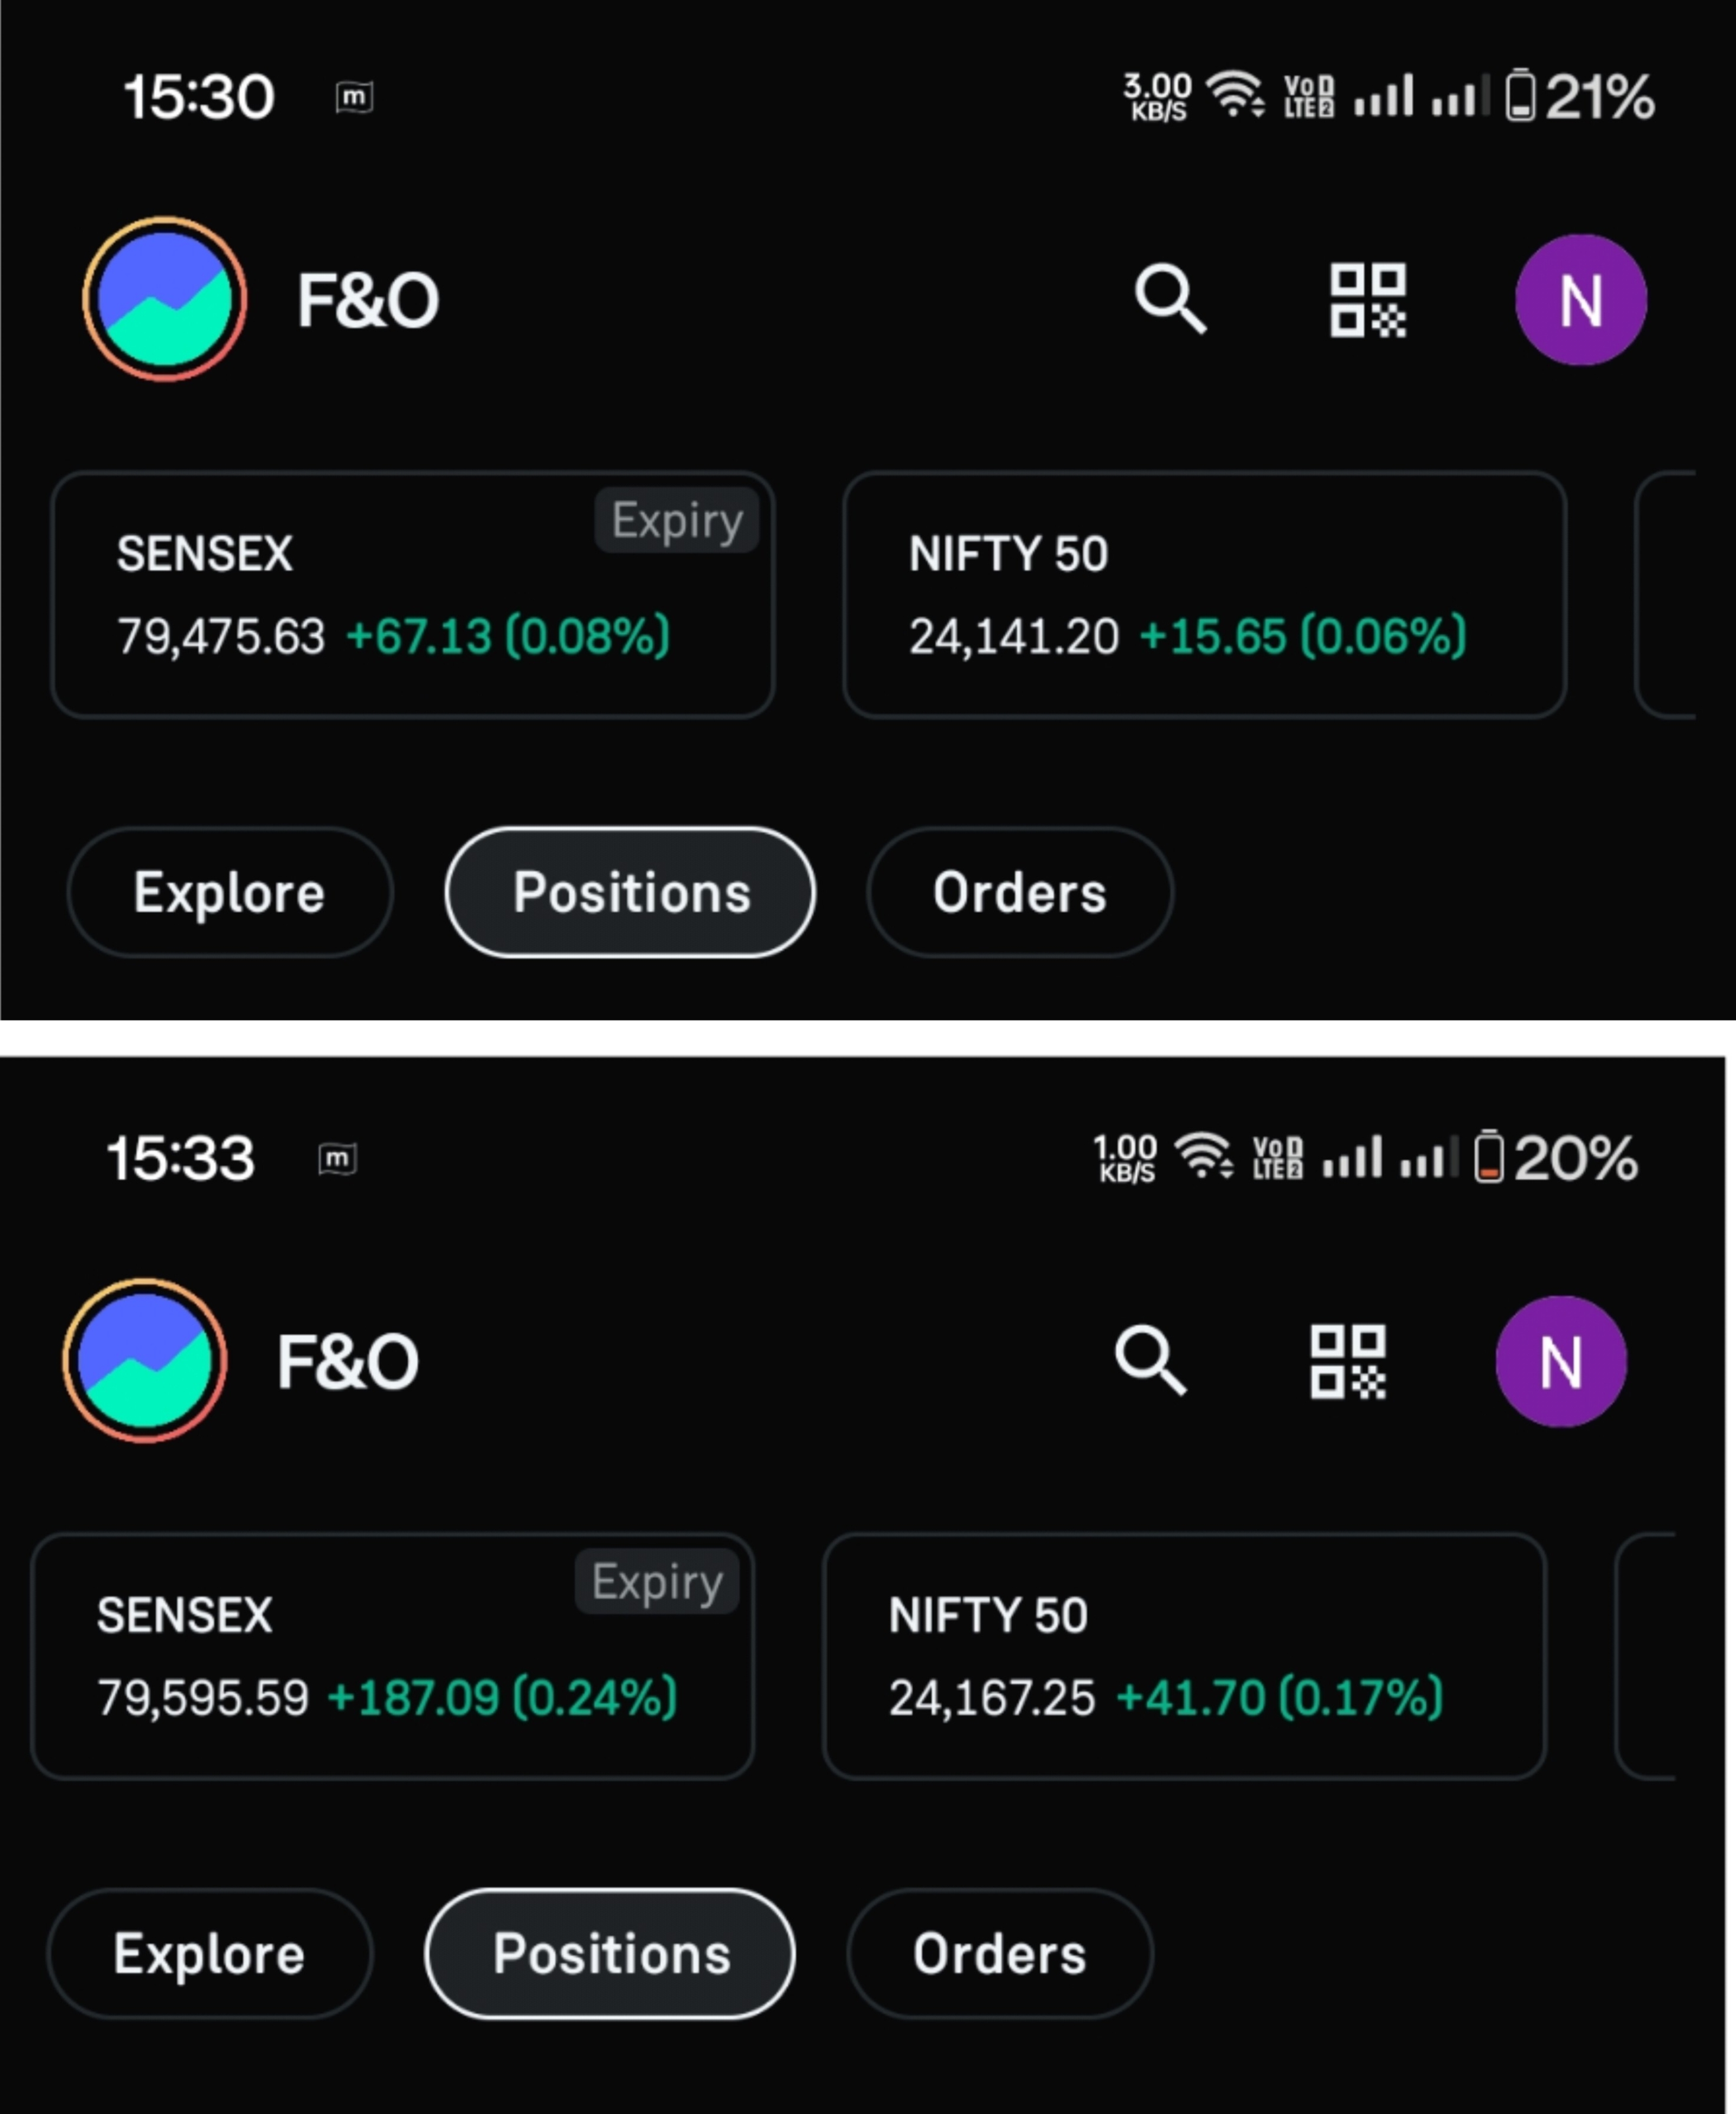Open the purple N profile avatar beside 21% battery
Image resolution: width=1736 pixels, height=2114 pixels.
tap(1580, 299)
